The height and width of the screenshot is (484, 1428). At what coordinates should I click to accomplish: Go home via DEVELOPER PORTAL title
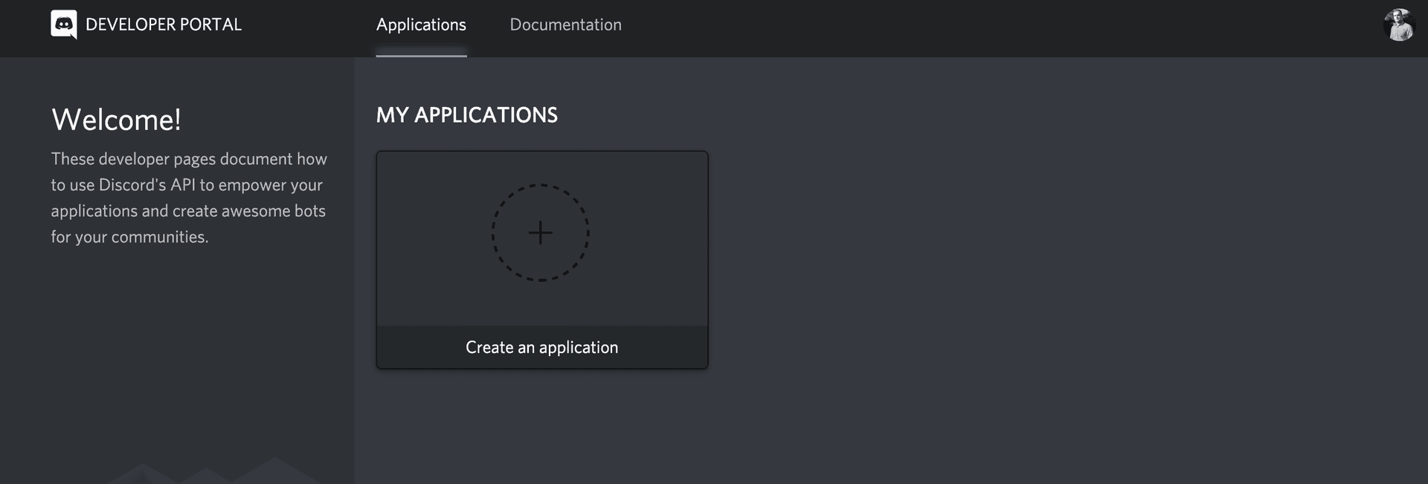[x=164, y=25]
